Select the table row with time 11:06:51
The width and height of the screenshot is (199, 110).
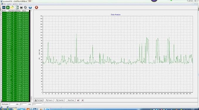click(x=16, y=20)
